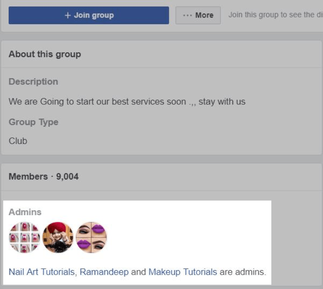Open the Ramandeep profile link

point(104,272)
